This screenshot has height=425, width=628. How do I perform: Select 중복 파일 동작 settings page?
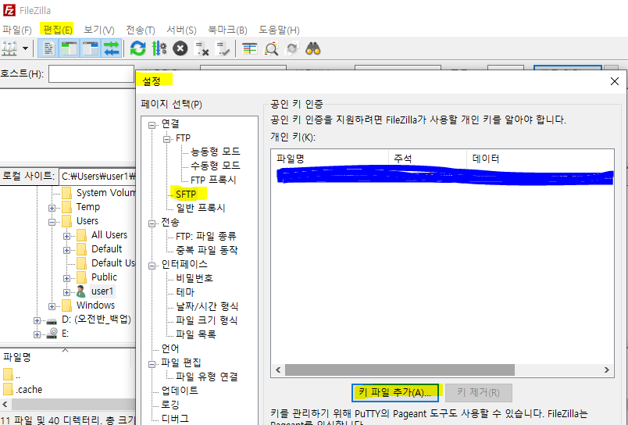click(x=207, y=250)
